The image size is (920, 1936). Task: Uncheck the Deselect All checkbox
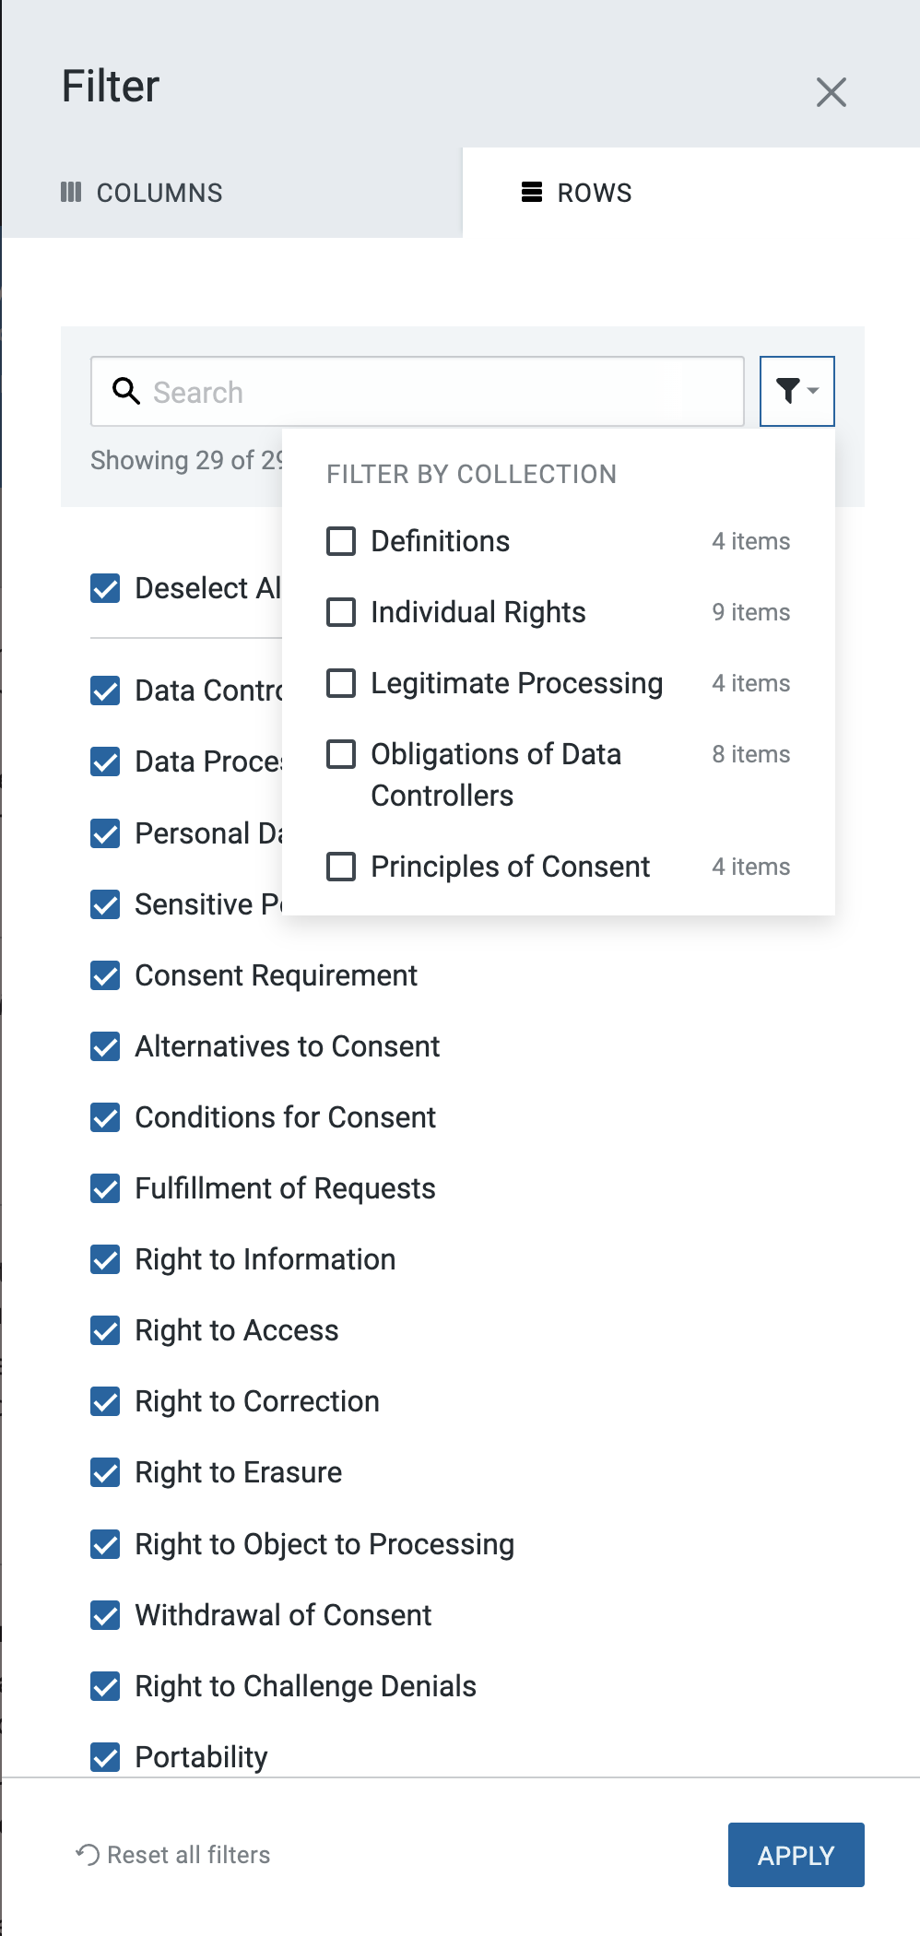click(x=105, y=588)
